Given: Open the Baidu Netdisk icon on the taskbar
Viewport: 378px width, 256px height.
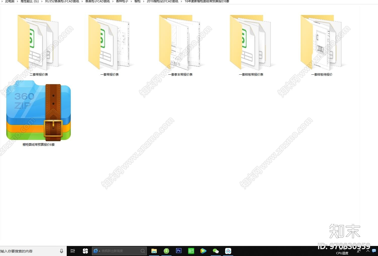Looking at the screenshot, I should [228, 251].
